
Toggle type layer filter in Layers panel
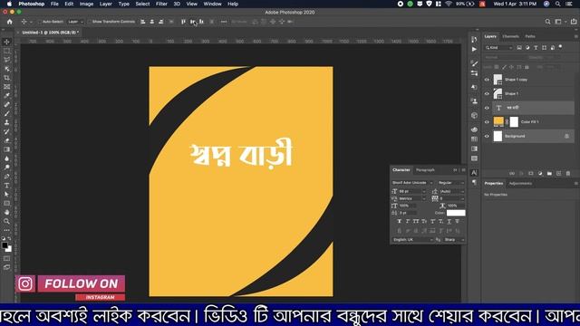coord(536,48)
